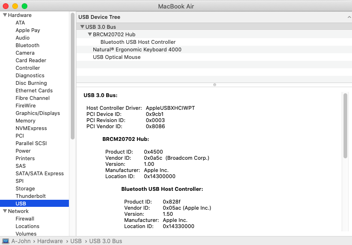This screenshot has height=245, width=352.
Task: Open Firewall under Network
Action: pyautogui.click(x=25, y=219)
